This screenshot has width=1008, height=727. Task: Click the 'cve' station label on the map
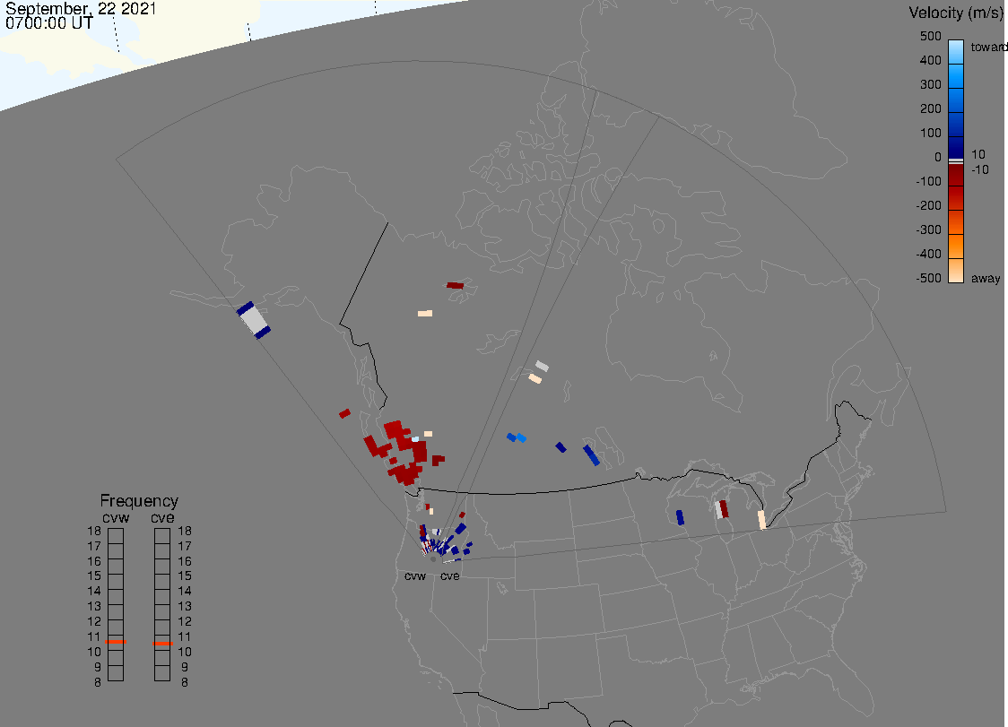[450, 576]
